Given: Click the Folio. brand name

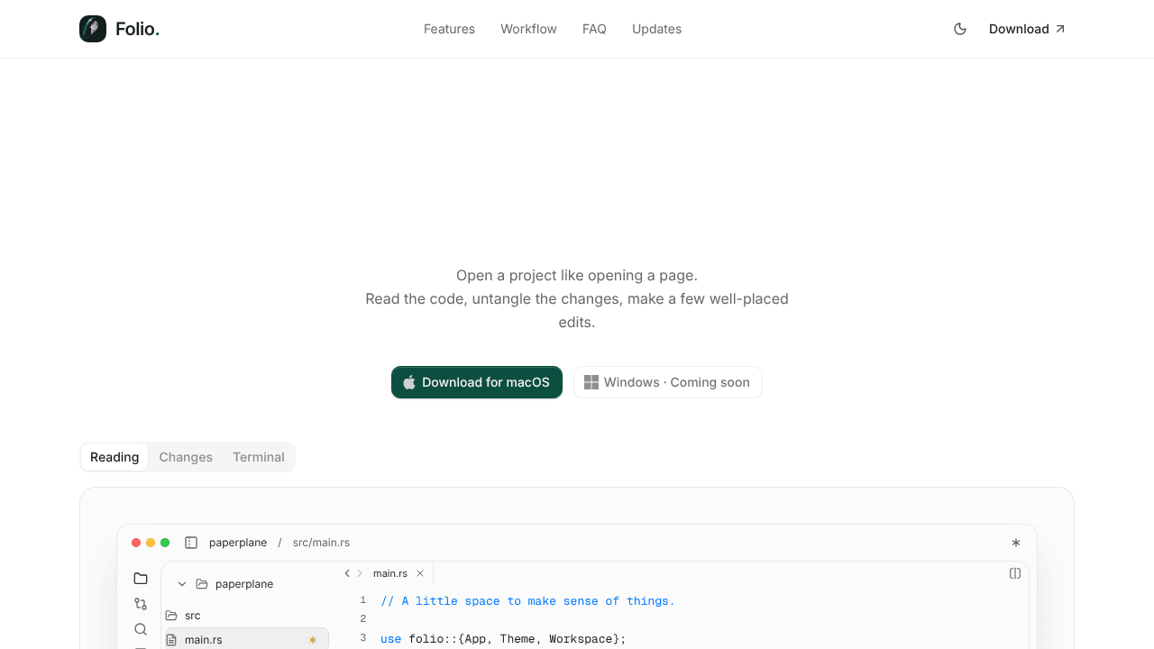Looking at the screenshot, I should pyautogui.click(x=138, y=29).
